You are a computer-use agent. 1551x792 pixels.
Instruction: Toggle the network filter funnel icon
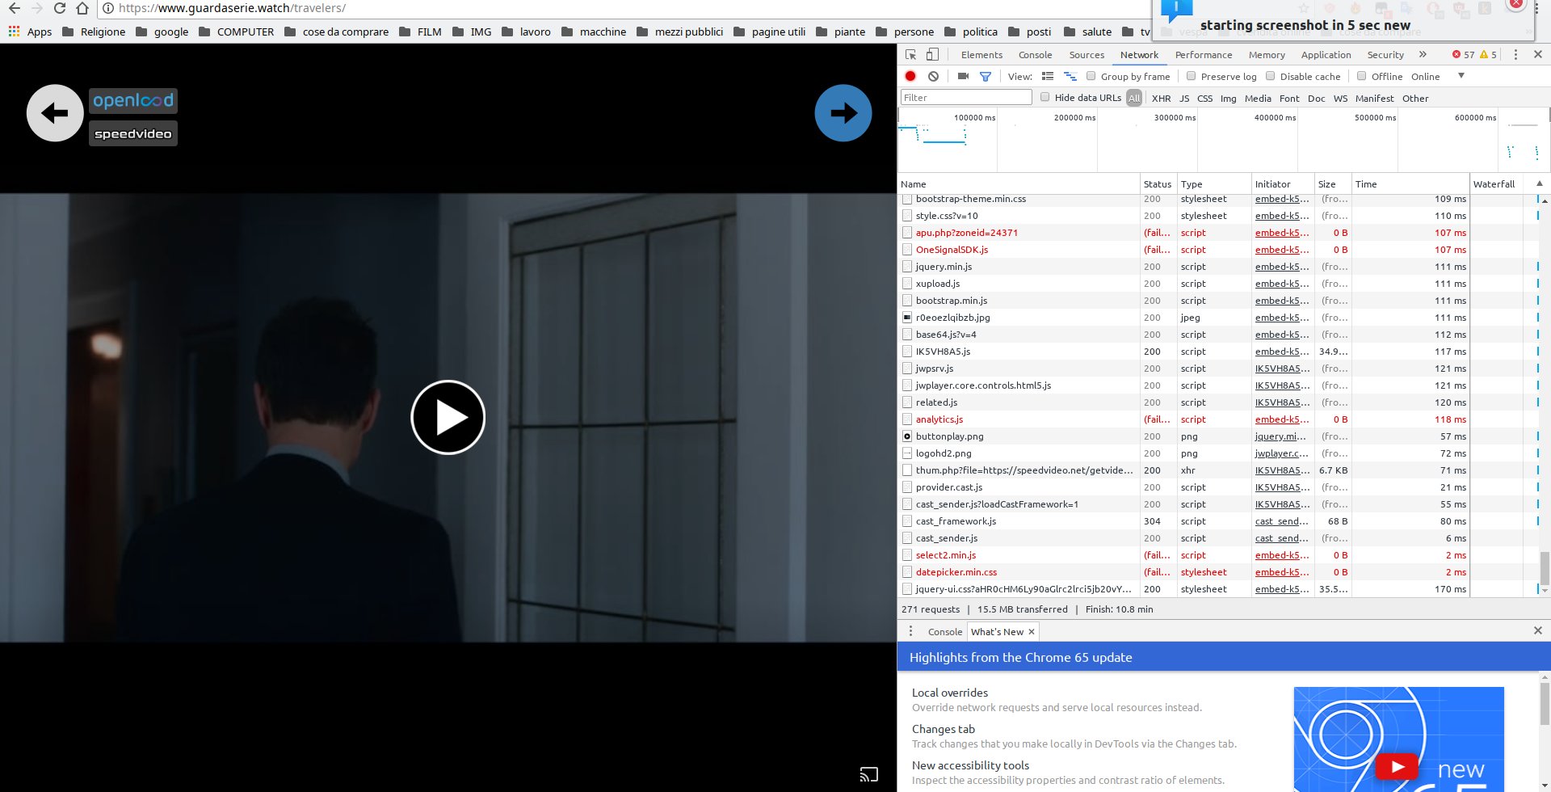click(986, 76)
